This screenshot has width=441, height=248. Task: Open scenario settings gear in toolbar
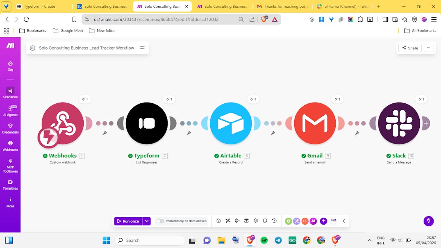click(256, 221)
